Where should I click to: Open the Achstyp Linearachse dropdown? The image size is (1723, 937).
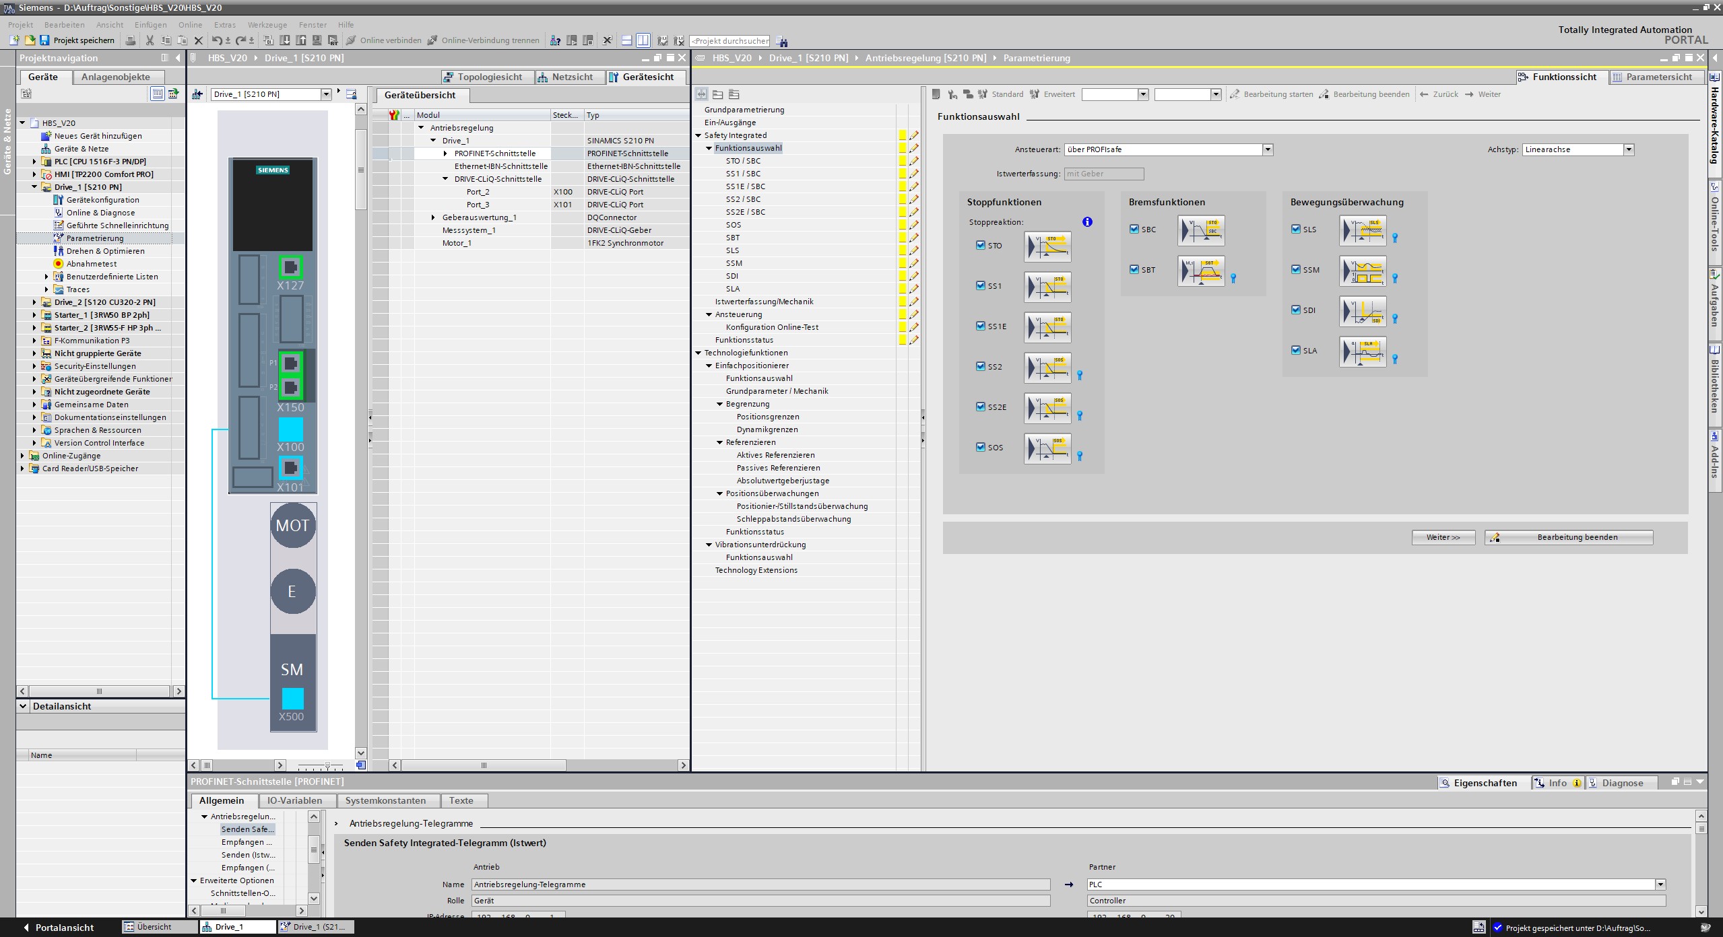pyautogui.click(x=1629, y=149)
